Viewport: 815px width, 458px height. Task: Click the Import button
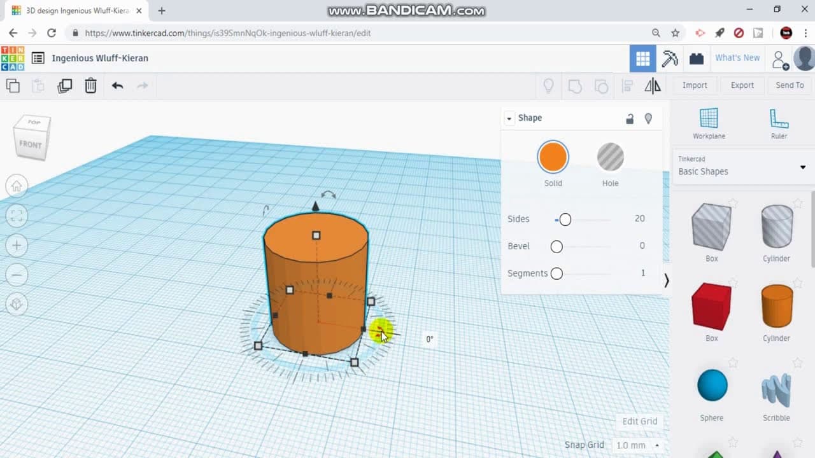695,85
